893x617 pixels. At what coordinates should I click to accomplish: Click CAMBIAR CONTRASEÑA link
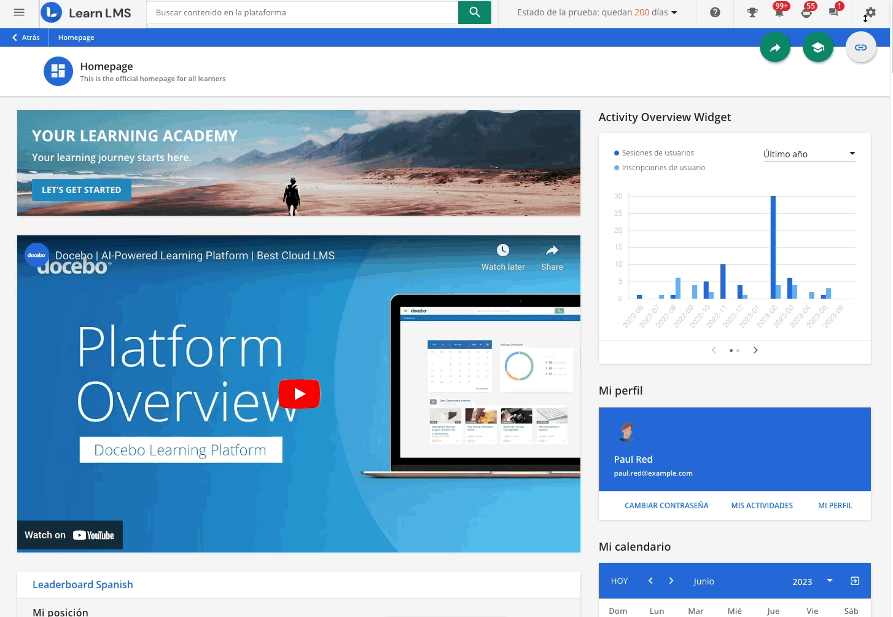[666, 506]
